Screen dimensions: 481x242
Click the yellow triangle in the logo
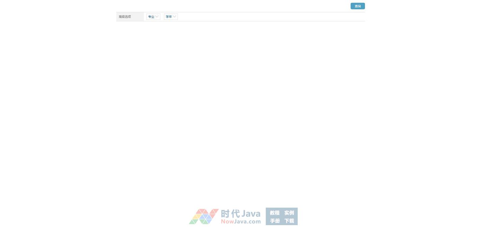pos(196,217)
